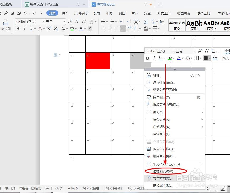Click 拼写检查 in the status bar
This screenshot has width=230, height=193.
tap(91, 189)
